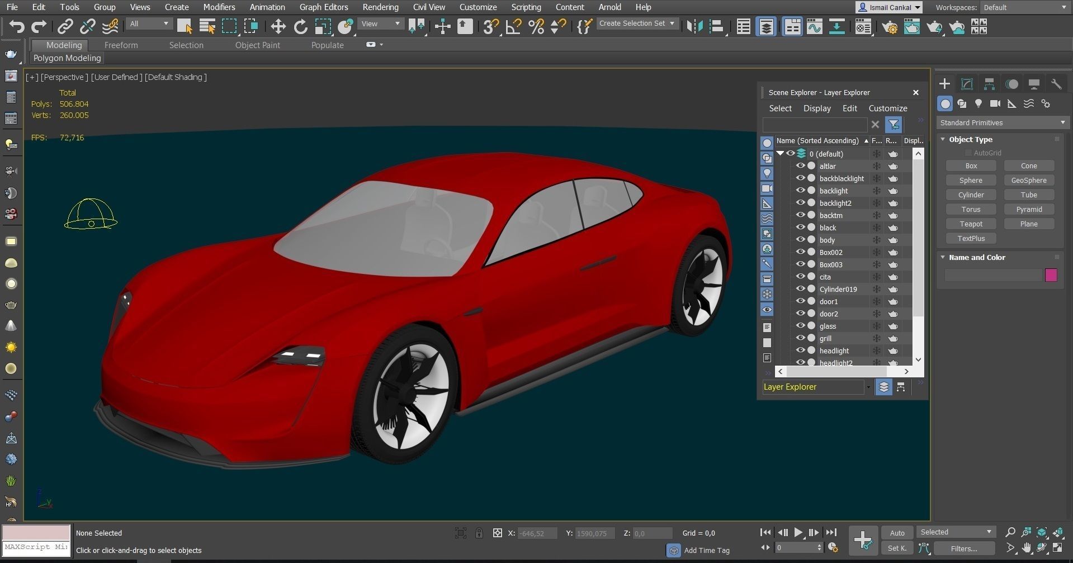Screen dimensions: 1073x563
Task: Create a Teapot primitive
Action: (x=971, y=224)
